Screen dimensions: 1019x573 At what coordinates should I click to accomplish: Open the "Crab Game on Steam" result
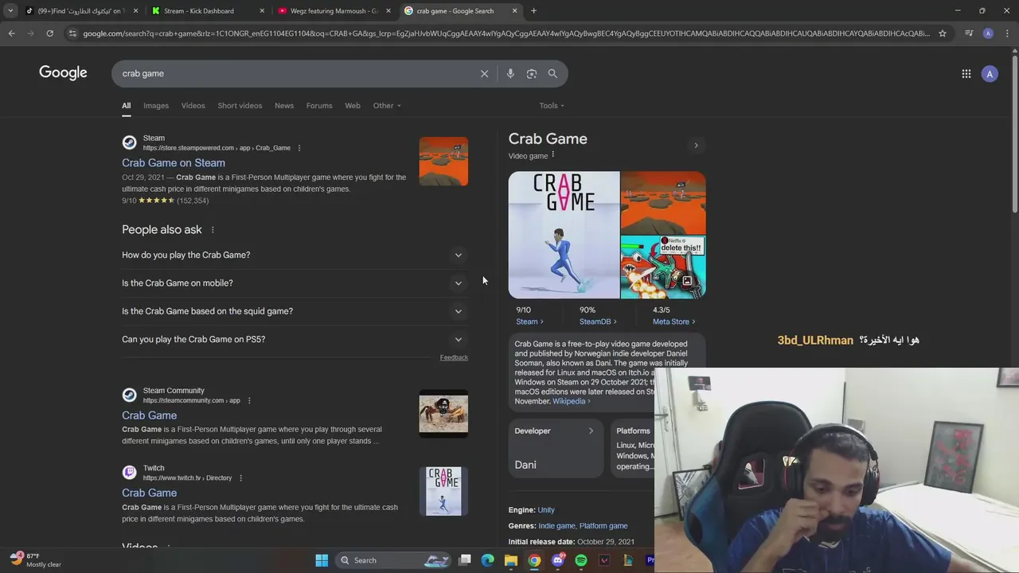(x=174, y=163)
